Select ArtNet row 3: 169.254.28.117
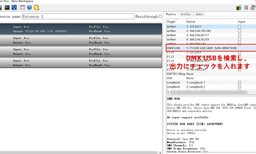This screenshot has width=256, height=154. tap(211, 35)
